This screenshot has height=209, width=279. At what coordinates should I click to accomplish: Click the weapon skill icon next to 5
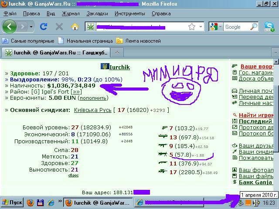[163, 154]
